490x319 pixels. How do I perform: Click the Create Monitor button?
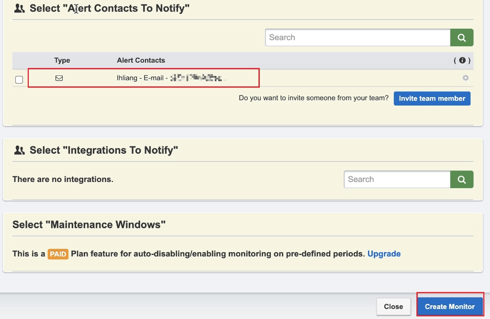450,307
